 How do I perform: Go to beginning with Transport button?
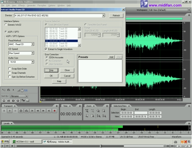[32, 111]
